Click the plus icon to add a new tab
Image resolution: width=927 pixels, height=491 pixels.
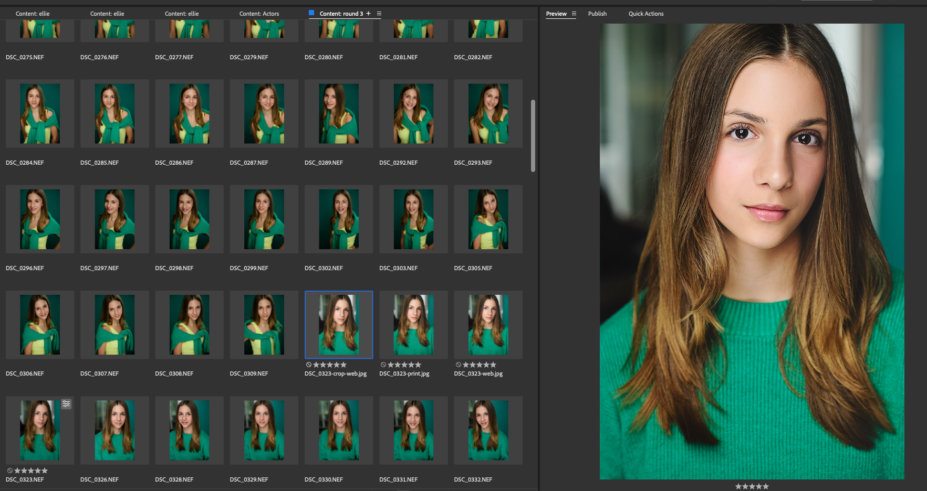(x=369, y=13)
